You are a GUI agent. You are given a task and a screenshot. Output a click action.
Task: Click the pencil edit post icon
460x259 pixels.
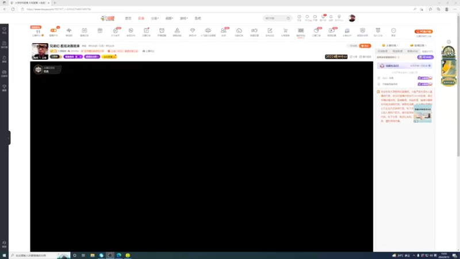270,31
